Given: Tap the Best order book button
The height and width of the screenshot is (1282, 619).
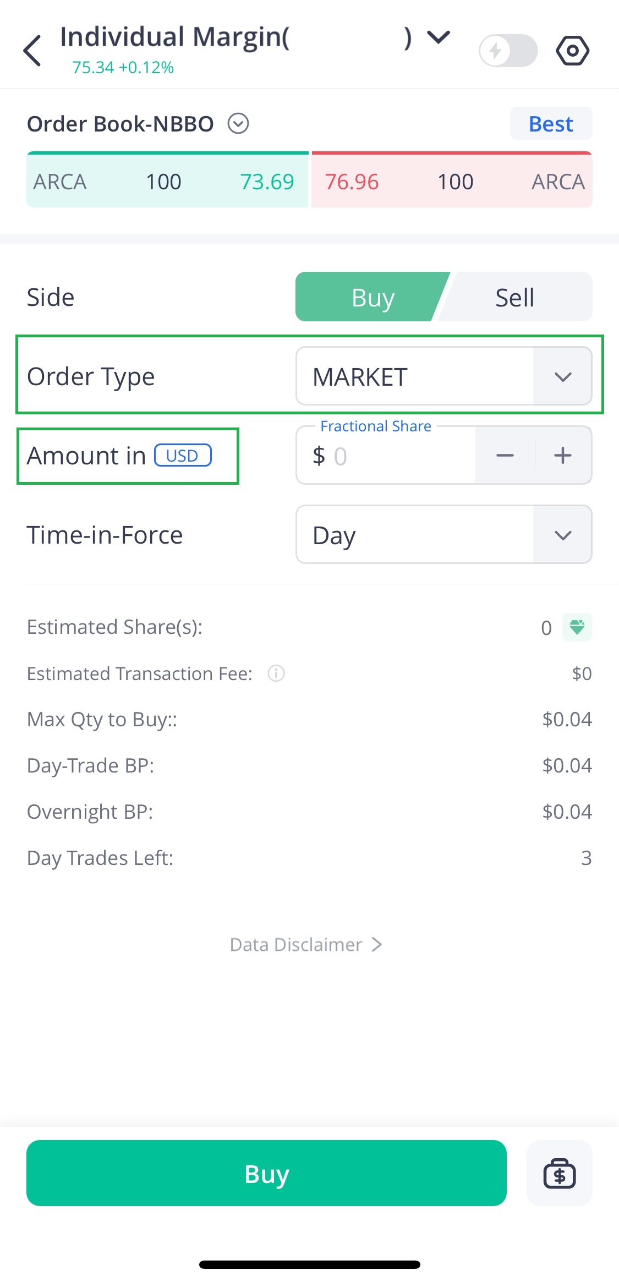Looking at the screenshot, I should (x=551, y=124).
